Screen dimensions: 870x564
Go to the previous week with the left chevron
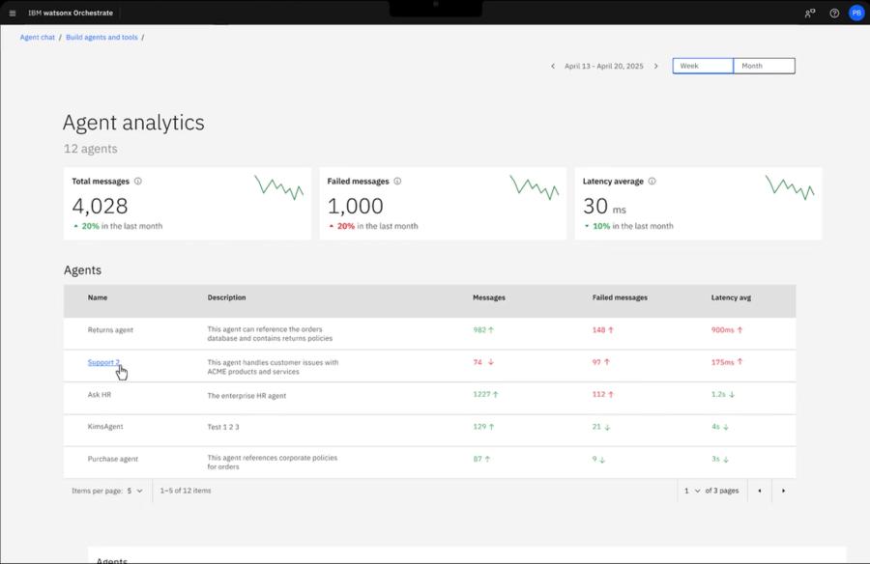tap(552, 65)
